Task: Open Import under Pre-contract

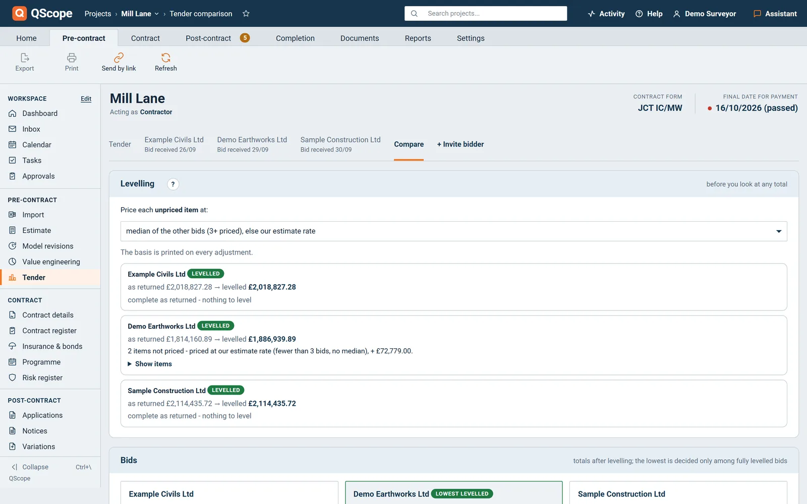Action: pyautogui.click(x=50, y=215)
